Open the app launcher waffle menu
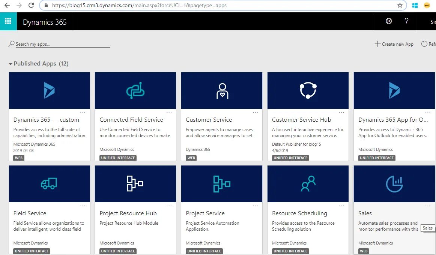Viewport: 436px width, 255px height. point(8,21)
